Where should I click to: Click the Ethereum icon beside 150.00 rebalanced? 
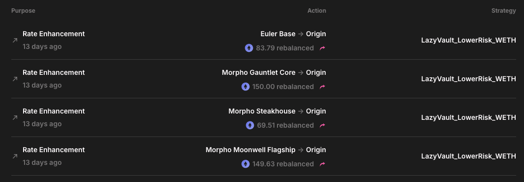[x=245, y=87]
